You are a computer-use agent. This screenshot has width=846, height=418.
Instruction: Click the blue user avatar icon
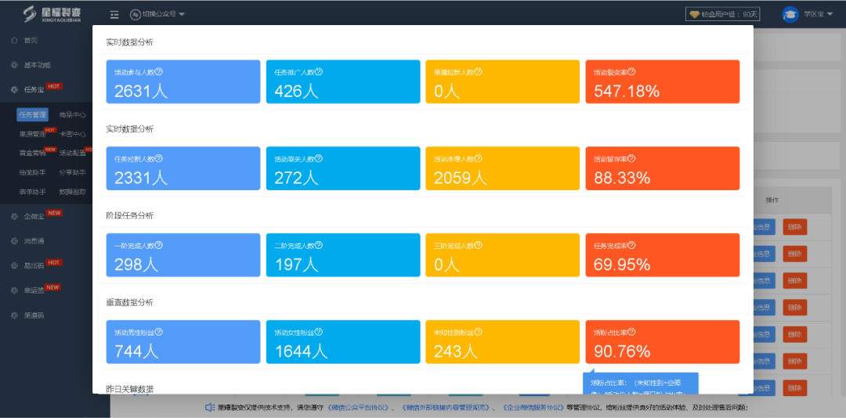(x=790, y=14)
